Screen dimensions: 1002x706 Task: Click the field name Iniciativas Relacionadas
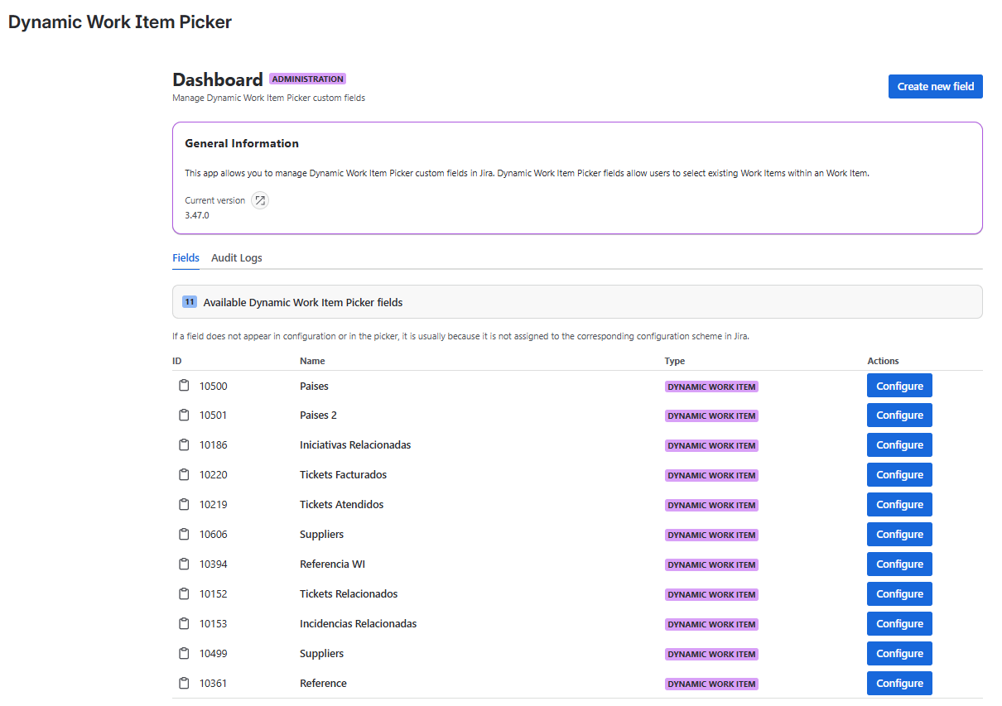click(x=355, y=445)
